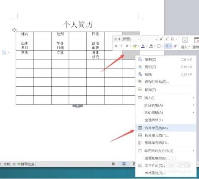Click the table borders icon
Viewport: 199px width, 179px height.
[x=159, y=46]
